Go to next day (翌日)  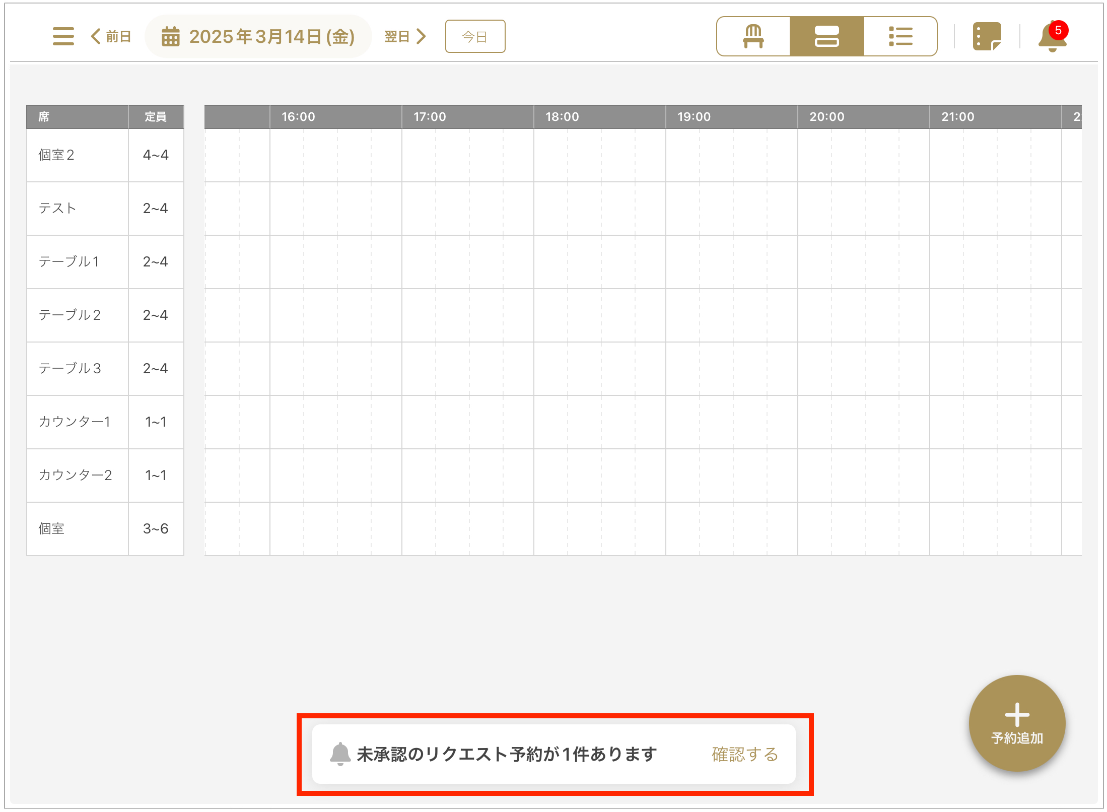coord(405,36)
